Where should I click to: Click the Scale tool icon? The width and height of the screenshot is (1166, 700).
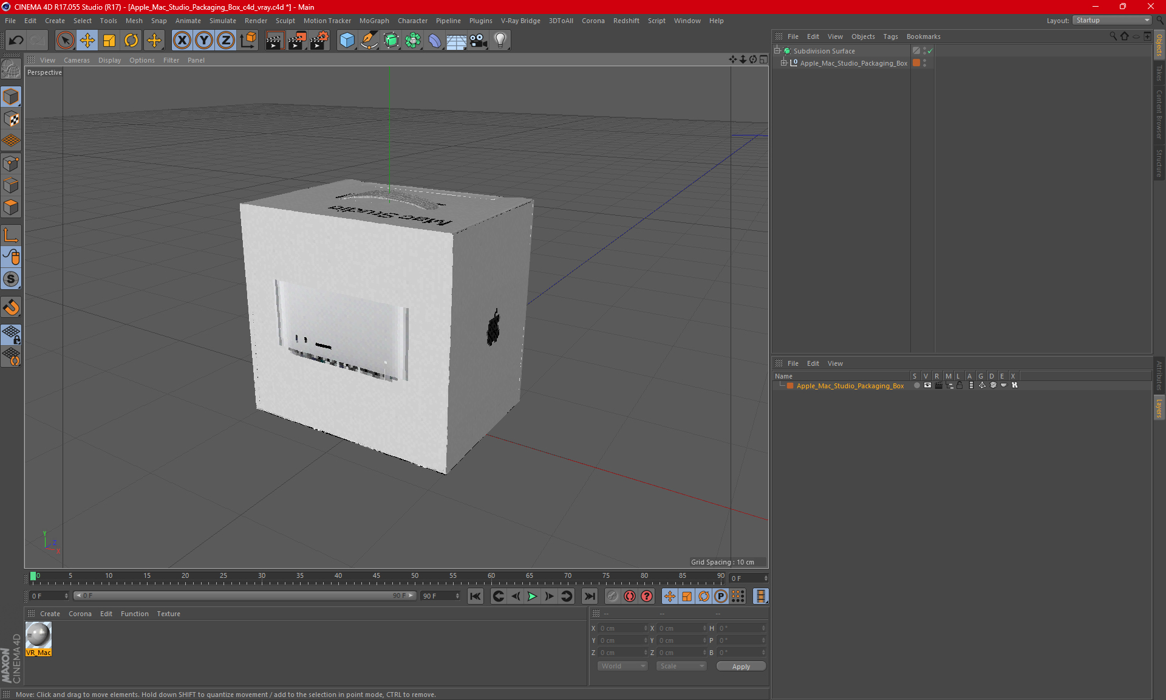(x=109, y=41)
